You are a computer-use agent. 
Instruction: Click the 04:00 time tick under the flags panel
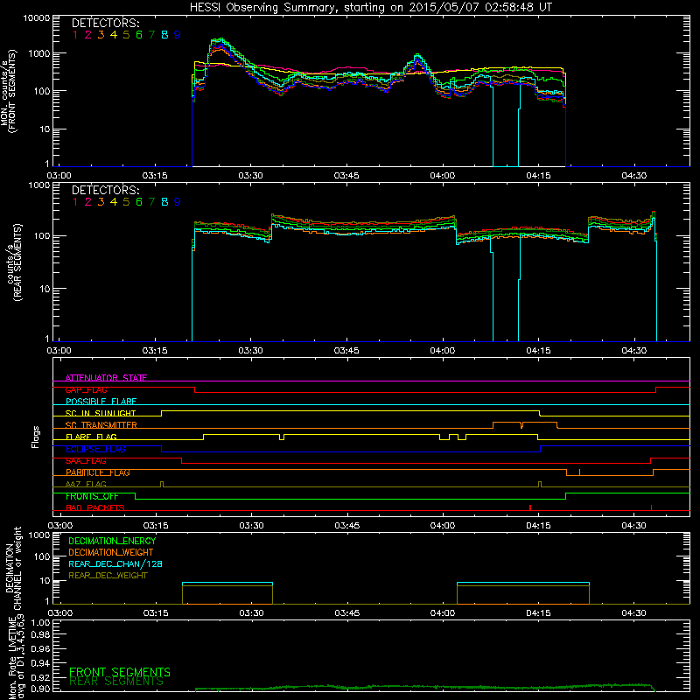tap(443, 526)
